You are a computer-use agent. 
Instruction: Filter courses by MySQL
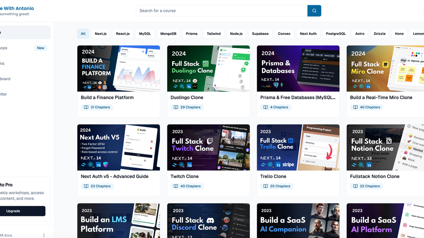[145, 34]
